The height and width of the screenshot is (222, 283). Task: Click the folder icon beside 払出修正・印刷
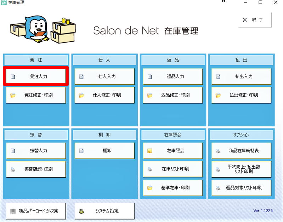pos(218,95)
